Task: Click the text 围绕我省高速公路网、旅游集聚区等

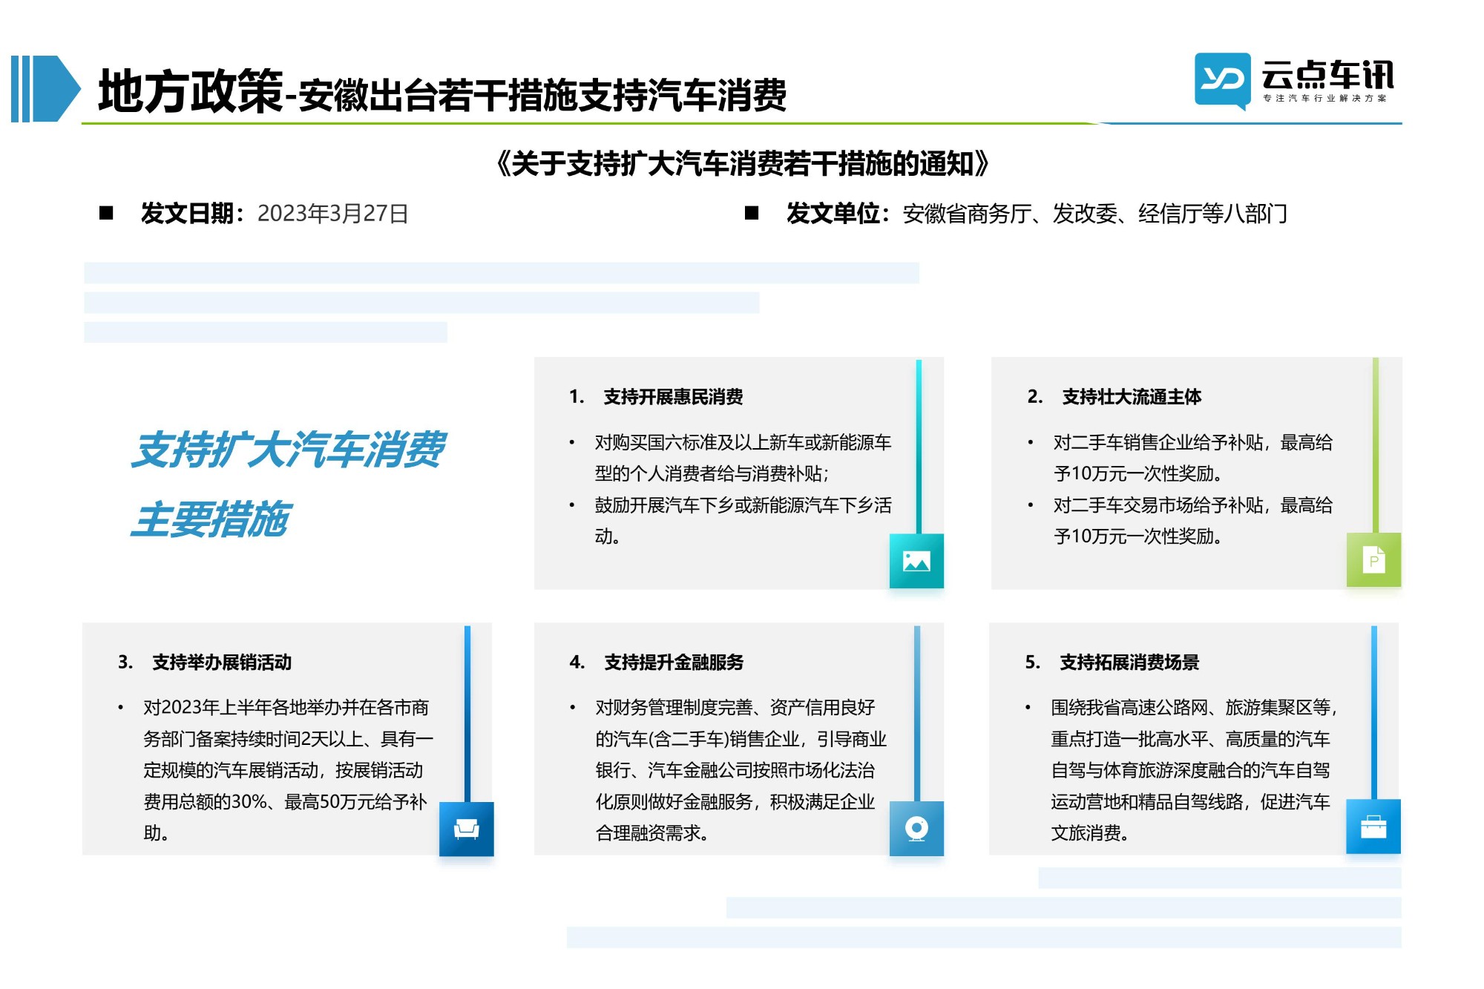Action: click(x=1194, y=708)
